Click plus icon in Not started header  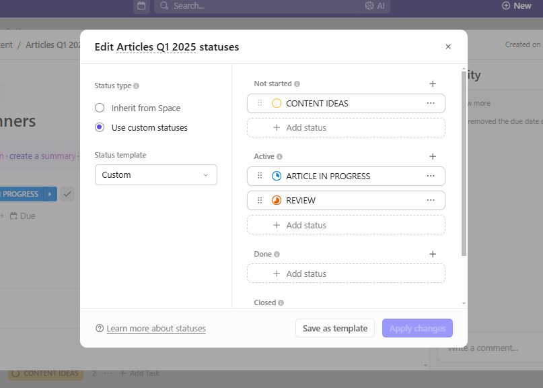coord(433,84)
